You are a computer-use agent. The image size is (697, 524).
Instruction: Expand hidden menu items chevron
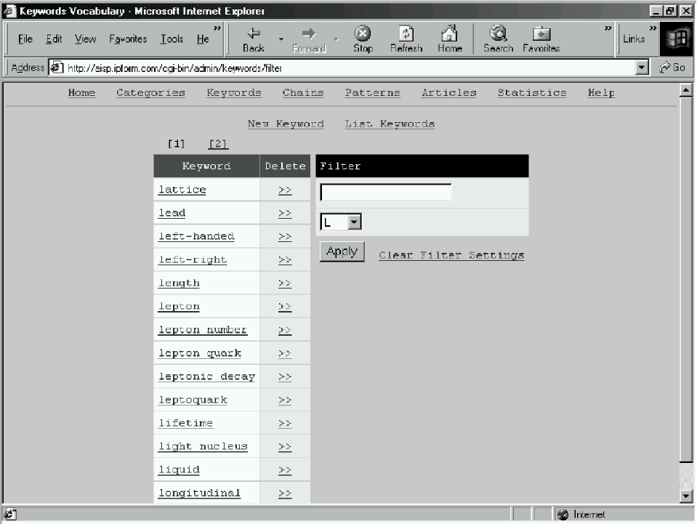tap(217, 28)
